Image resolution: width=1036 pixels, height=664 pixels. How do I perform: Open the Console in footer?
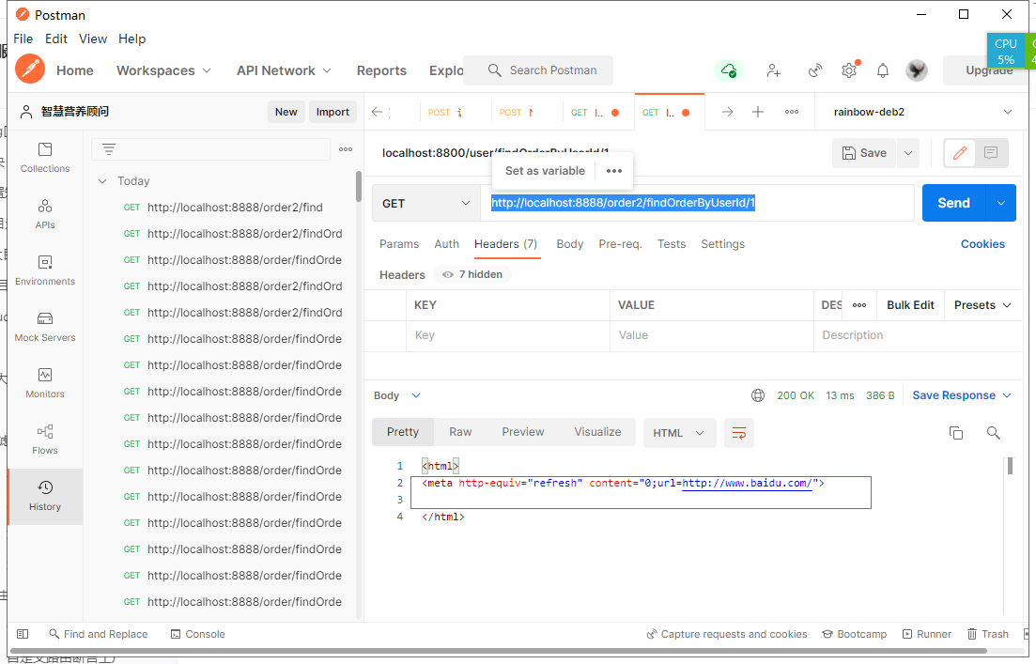coord(198,634)
